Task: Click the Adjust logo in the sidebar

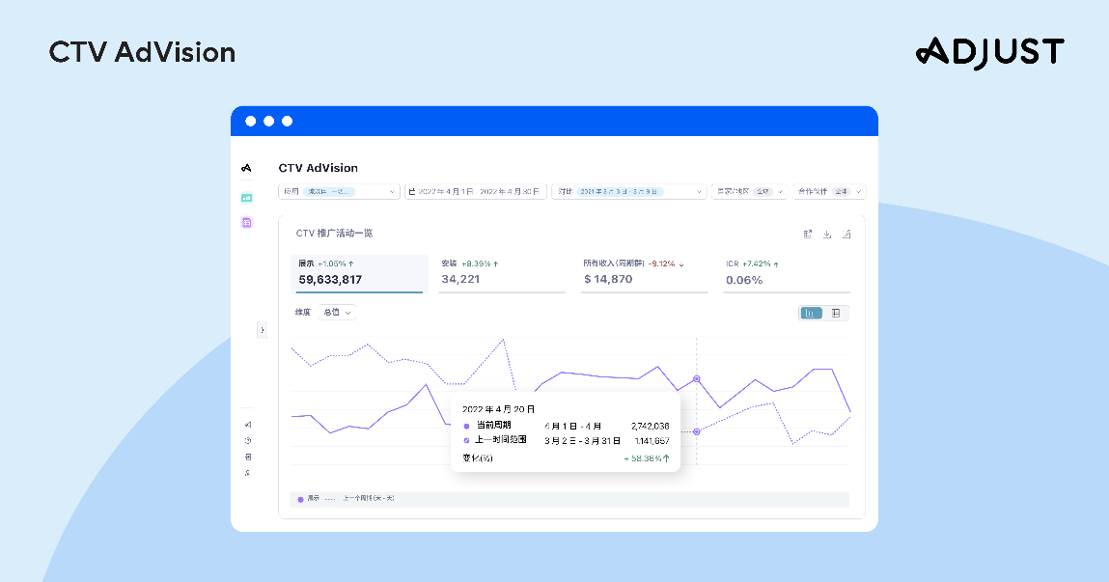Action: (246, 168)
